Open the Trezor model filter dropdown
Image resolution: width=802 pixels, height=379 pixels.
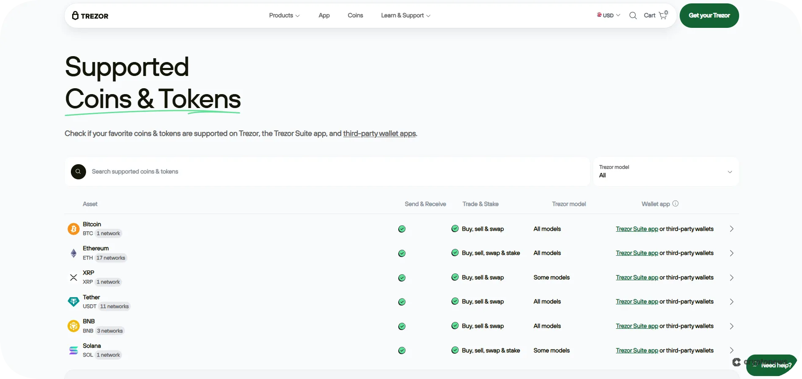pyautogui.click(x=666, y=172)
